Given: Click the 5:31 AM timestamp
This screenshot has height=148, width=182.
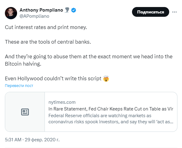Looking at the screenshot, I should [13, 140].
